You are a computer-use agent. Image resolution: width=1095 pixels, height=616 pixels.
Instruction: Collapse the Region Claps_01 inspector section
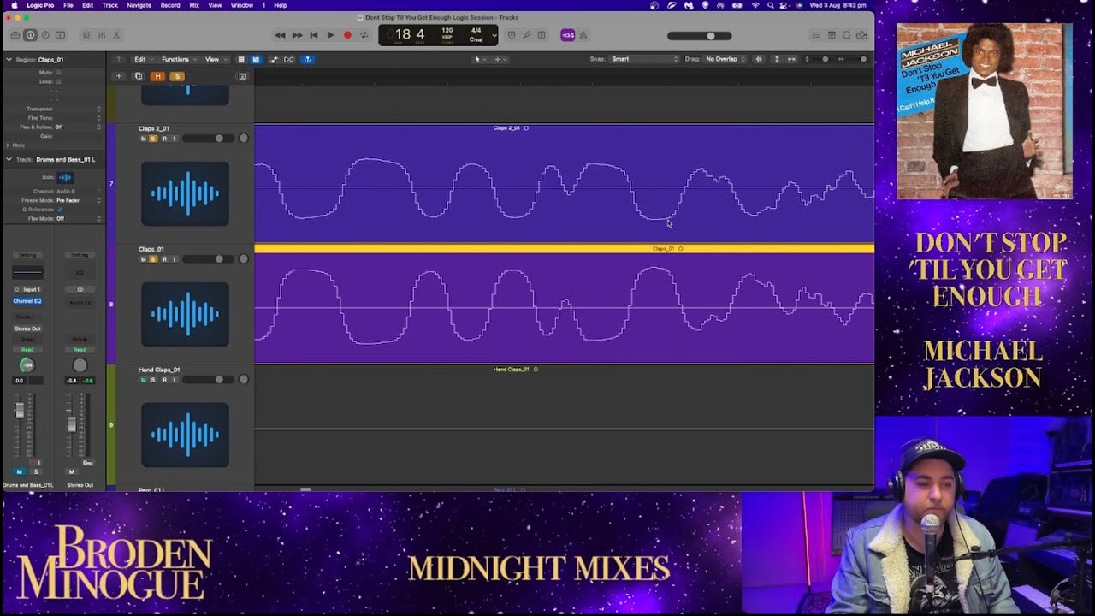point(9,60)
